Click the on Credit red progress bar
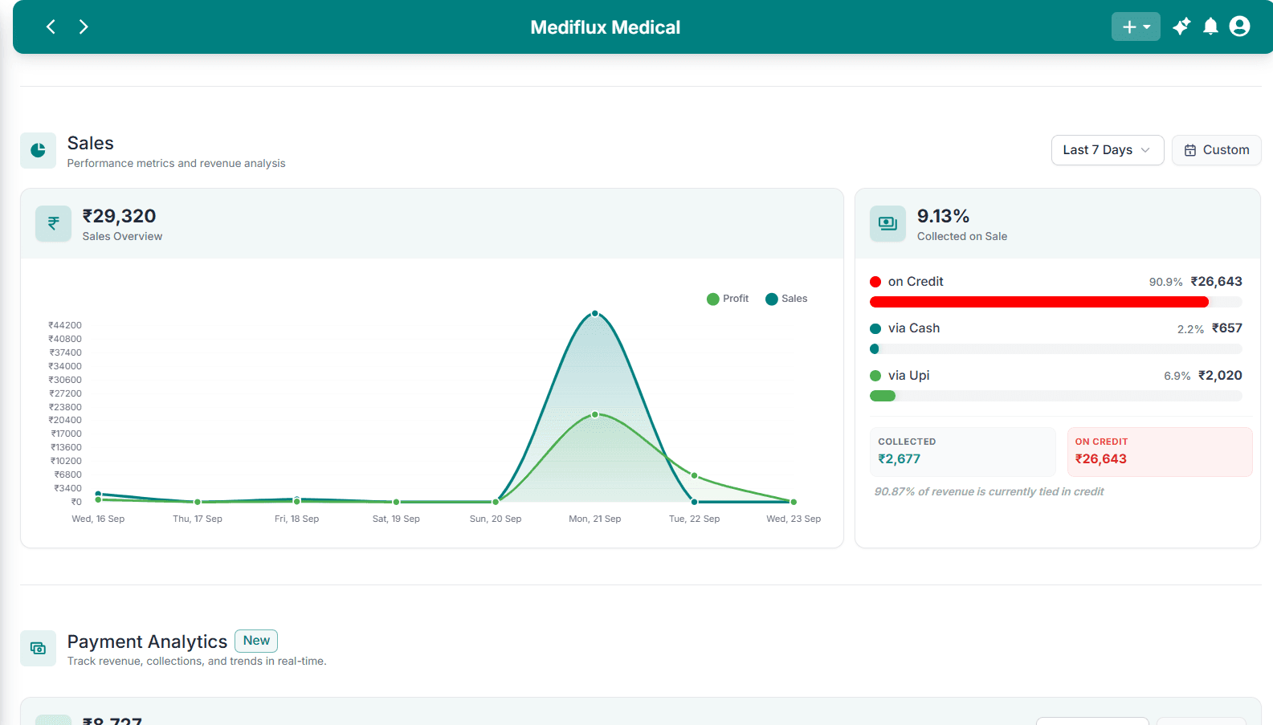The image size is (1273, 725). tap(1055, 302)
